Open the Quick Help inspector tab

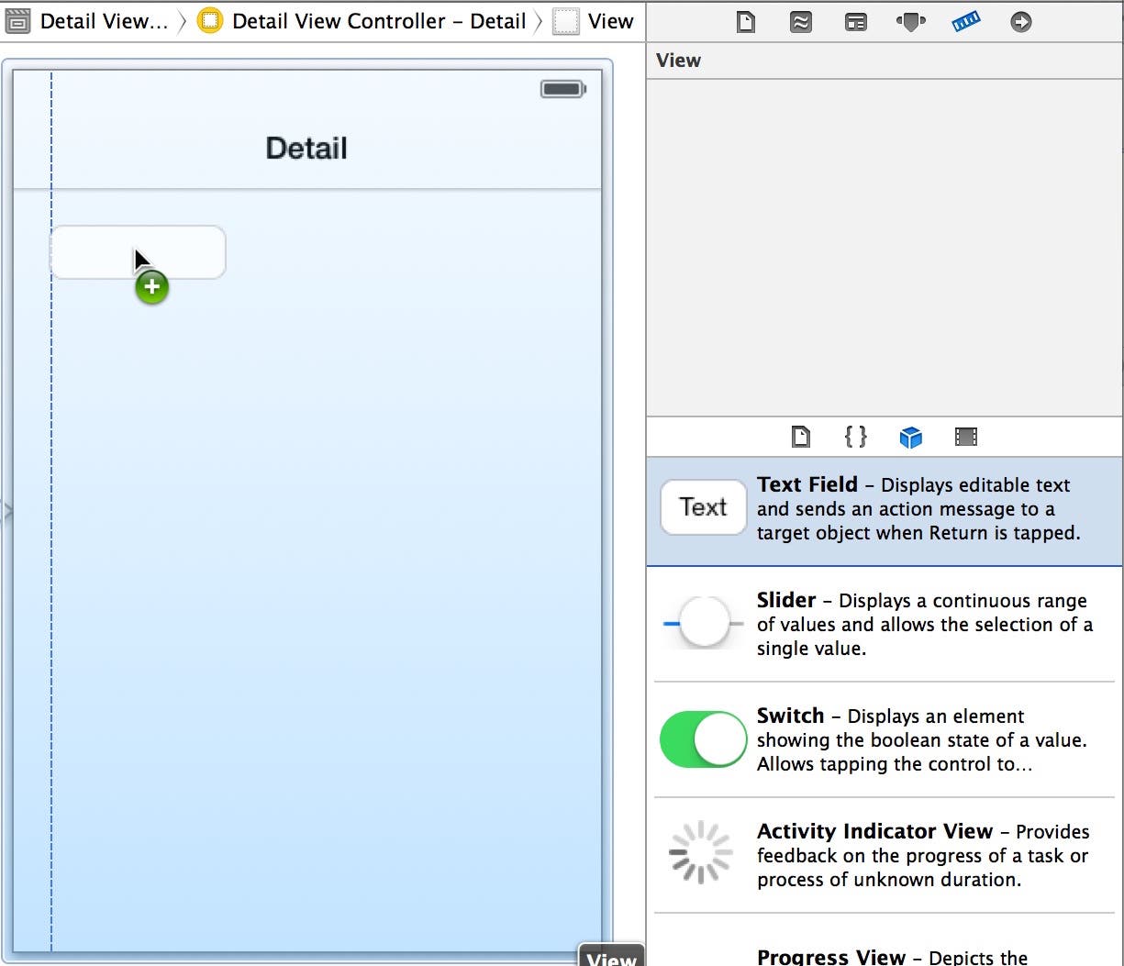(801, 22)
